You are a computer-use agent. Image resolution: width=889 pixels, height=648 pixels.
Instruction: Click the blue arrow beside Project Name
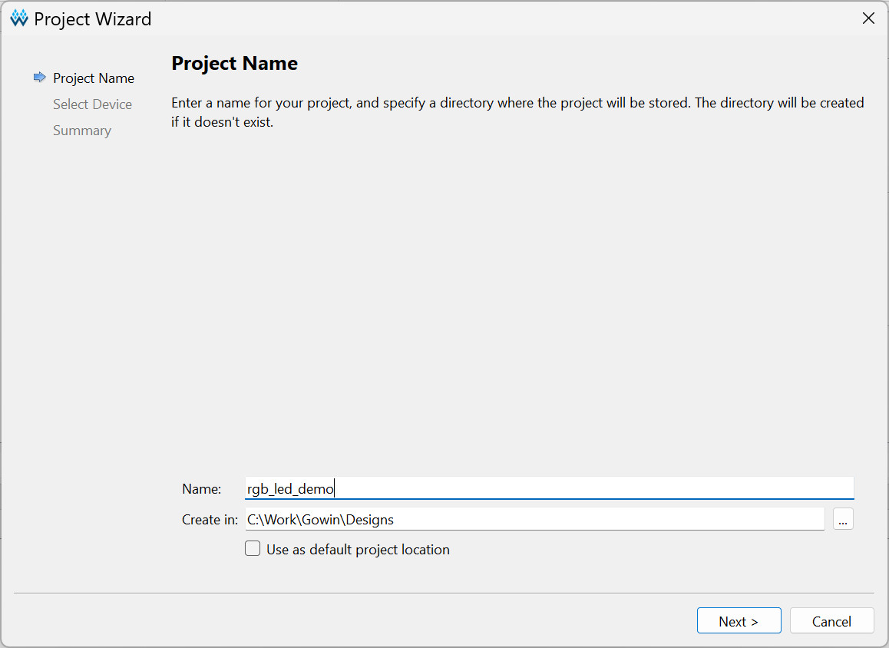coord(39,77)
